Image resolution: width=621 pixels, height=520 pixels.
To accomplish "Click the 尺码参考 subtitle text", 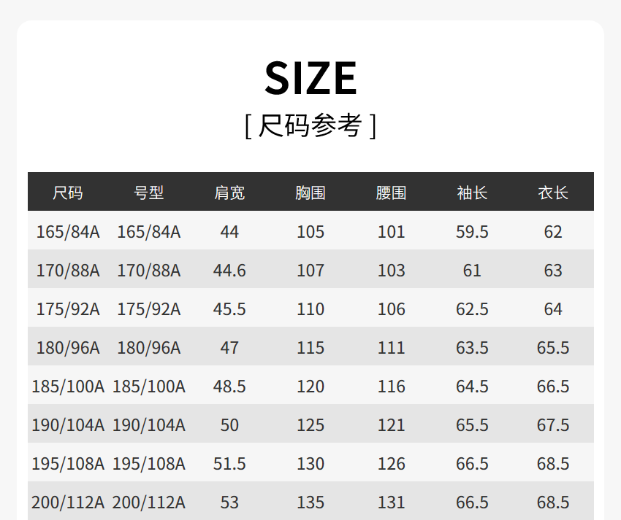I will point(310,125).
